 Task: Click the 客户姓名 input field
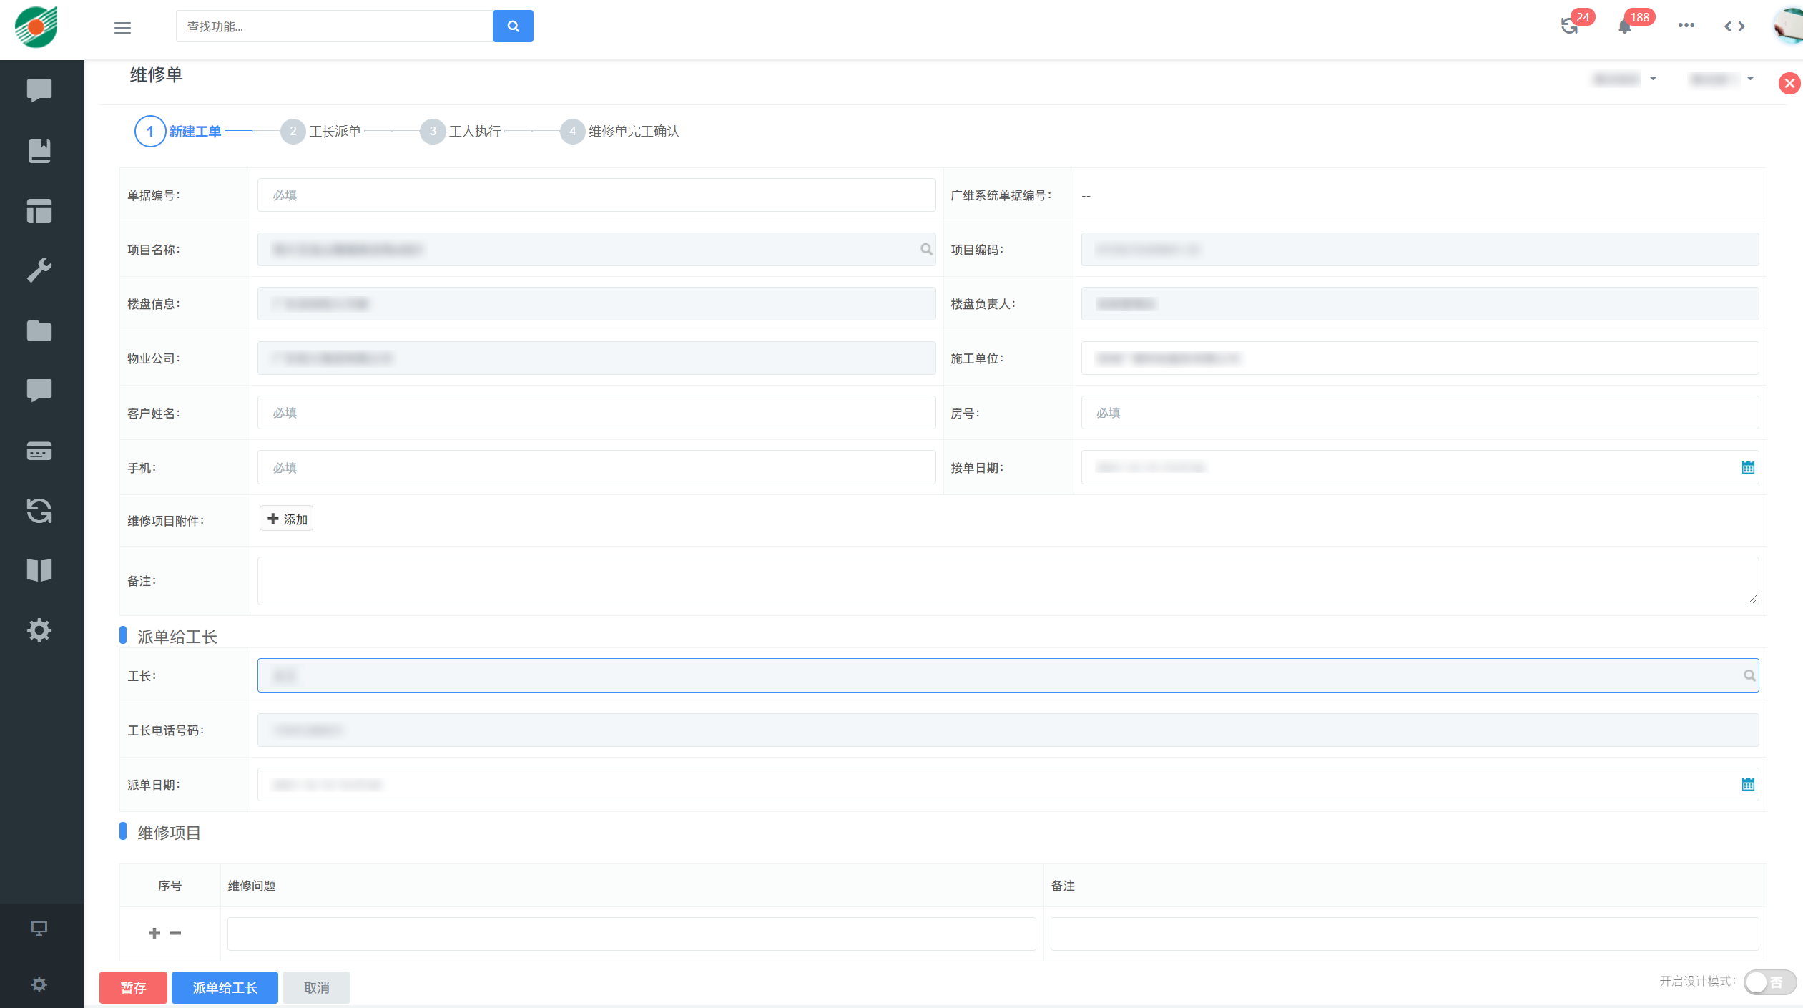596,413
